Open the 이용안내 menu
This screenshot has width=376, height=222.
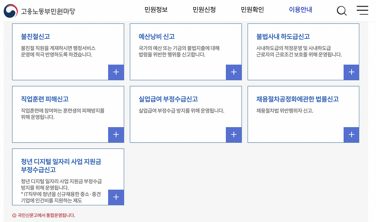tap(300, 10)
